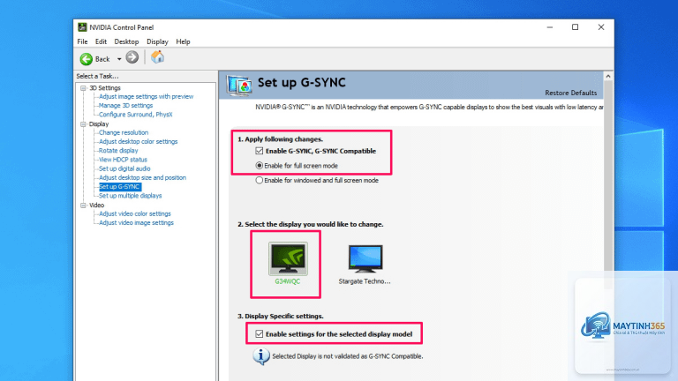The width and height of the screenshot is (678, 381).
Task: Select the Stargate Techno... display icon
Action: point(365,258)
